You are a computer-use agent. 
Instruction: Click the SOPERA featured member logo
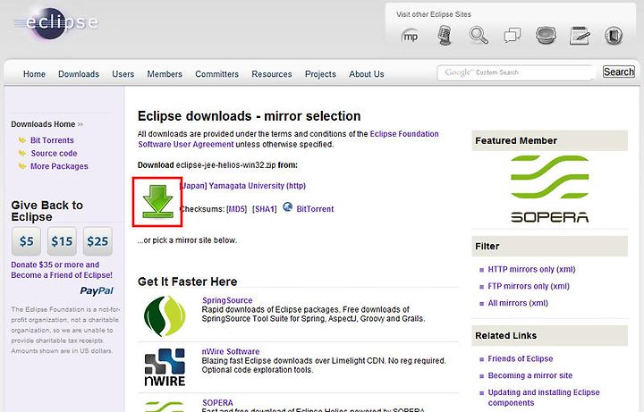tap(549, 189)
